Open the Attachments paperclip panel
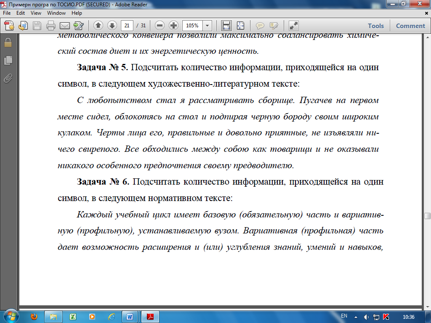Image resolution: width=431 pixels, height=323 pixels. [8, 78]
